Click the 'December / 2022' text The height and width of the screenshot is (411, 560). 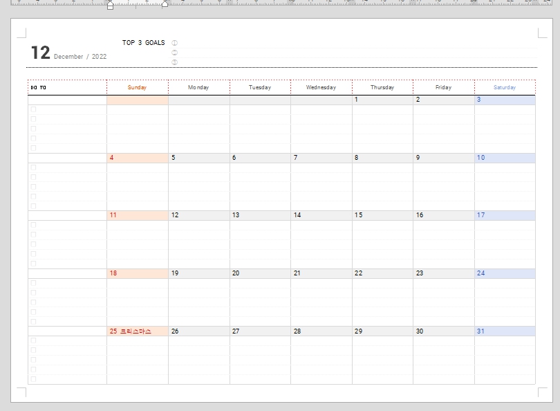[x=80, y=57]
